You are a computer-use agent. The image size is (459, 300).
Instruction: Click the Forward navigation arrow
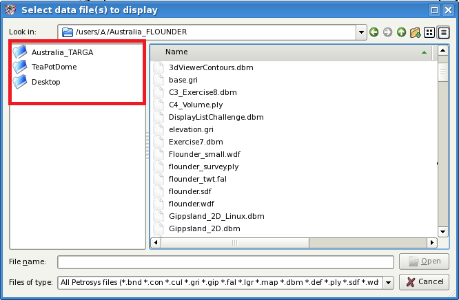[x=387, y=32]
